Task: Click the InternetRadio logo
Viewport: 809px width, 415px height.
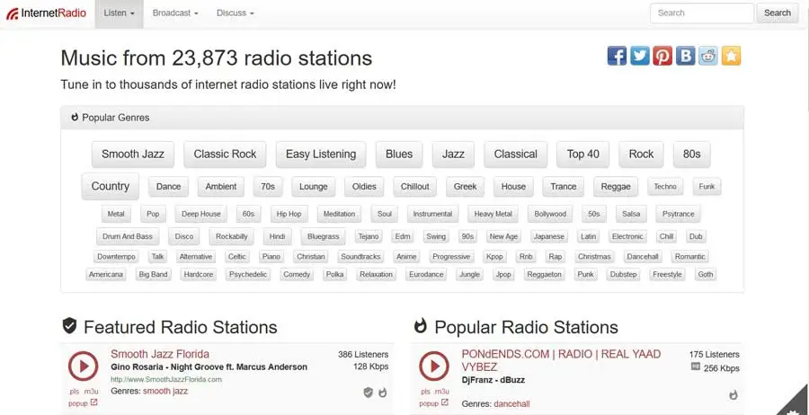Action: tap(46, 13)
